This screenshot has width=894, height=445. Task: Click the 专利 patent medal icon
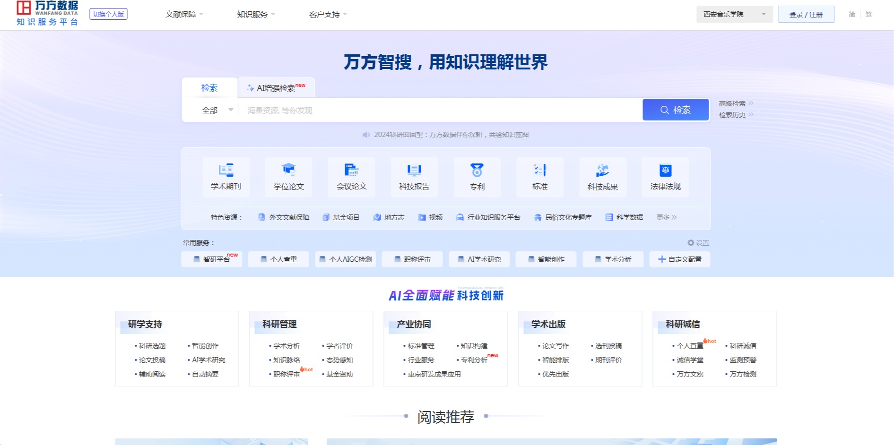point(477,171)
